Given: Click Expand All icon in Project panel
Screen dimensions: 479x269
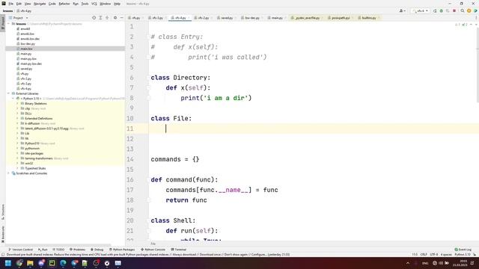Looking at the screenshot, I should tap(100, 18).
